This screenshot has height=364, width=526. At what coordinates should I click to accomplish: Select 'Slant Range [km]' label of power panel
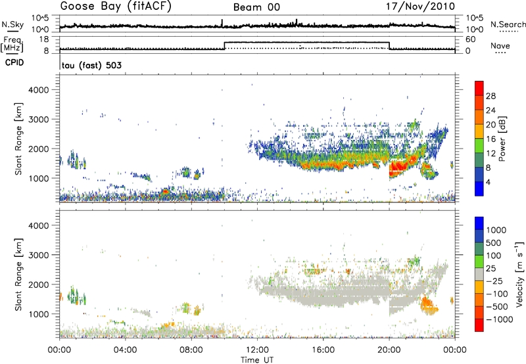(x=18, y=139)
